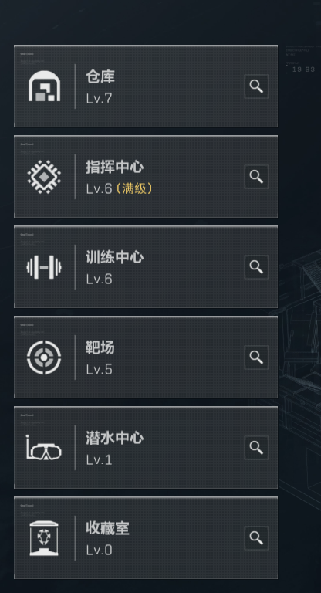Image resolution: width=321 pixels, height=593 pixels.
Task: Click the magnifier icon on 靶场 card
Action: coord(256,357)
